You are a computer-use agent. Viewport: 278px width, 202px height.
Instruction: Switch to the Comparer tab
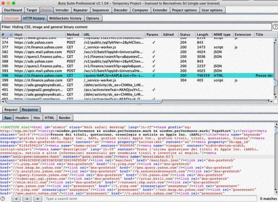[x=140, y=10]
